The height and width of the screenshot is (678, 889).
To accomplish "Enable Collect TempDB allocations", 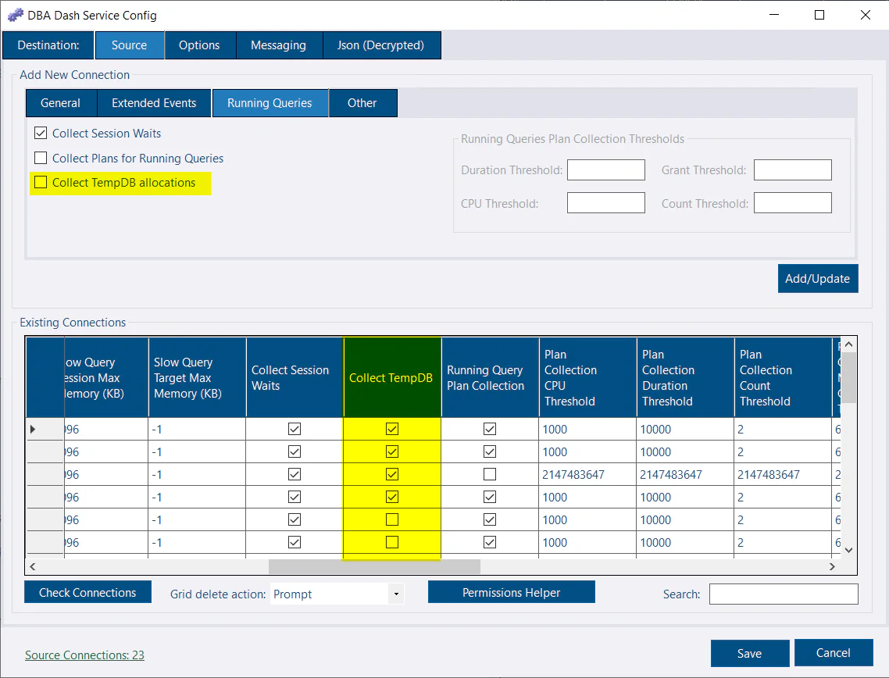I will [x=41, y=183].
